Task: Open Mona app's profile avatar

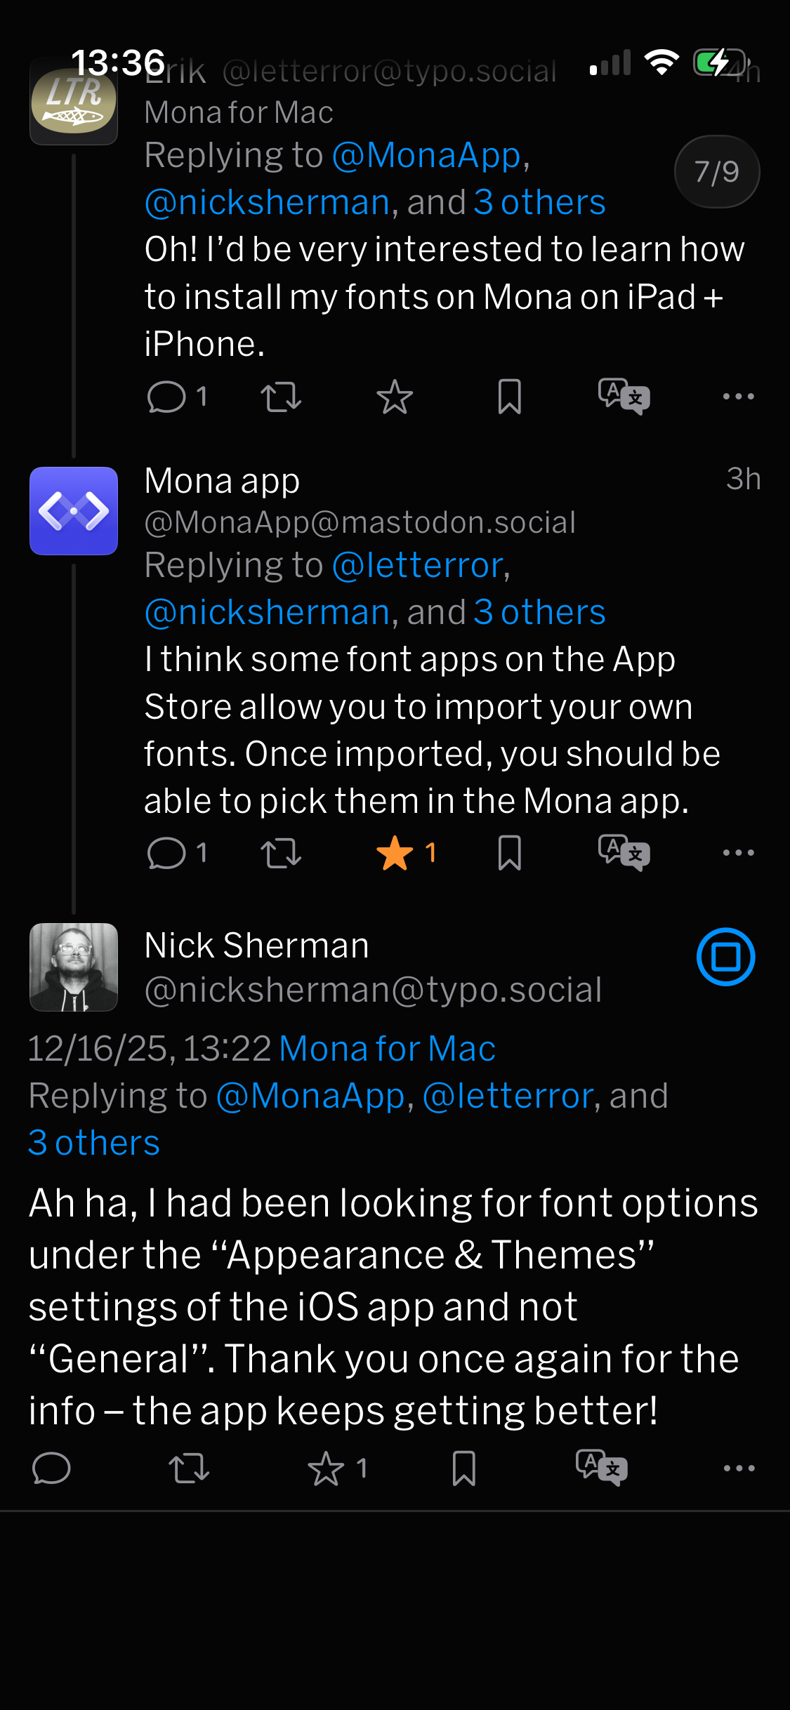Action: pos(74,511)
